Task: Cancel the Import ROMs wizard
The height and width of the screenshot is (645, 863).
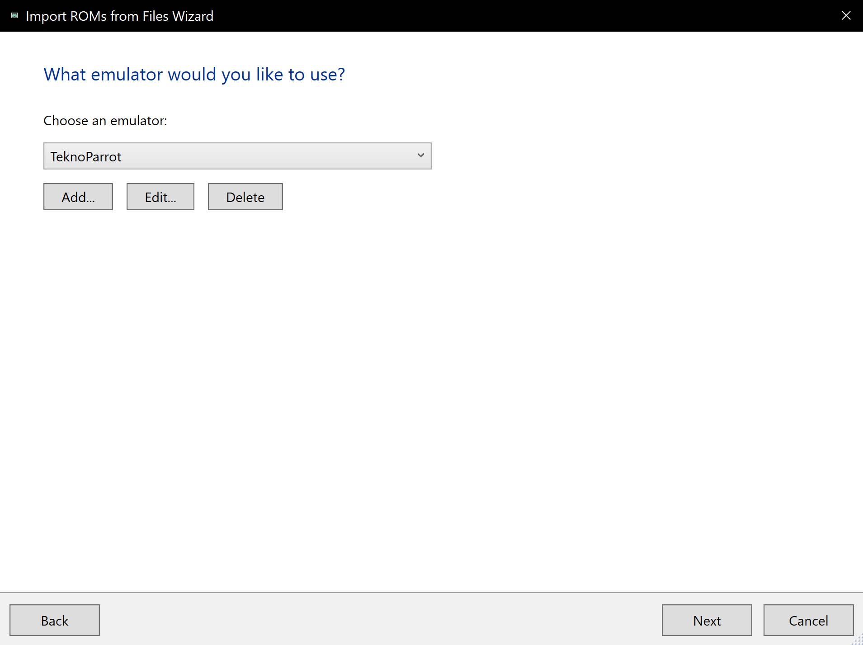Action: 809,620
